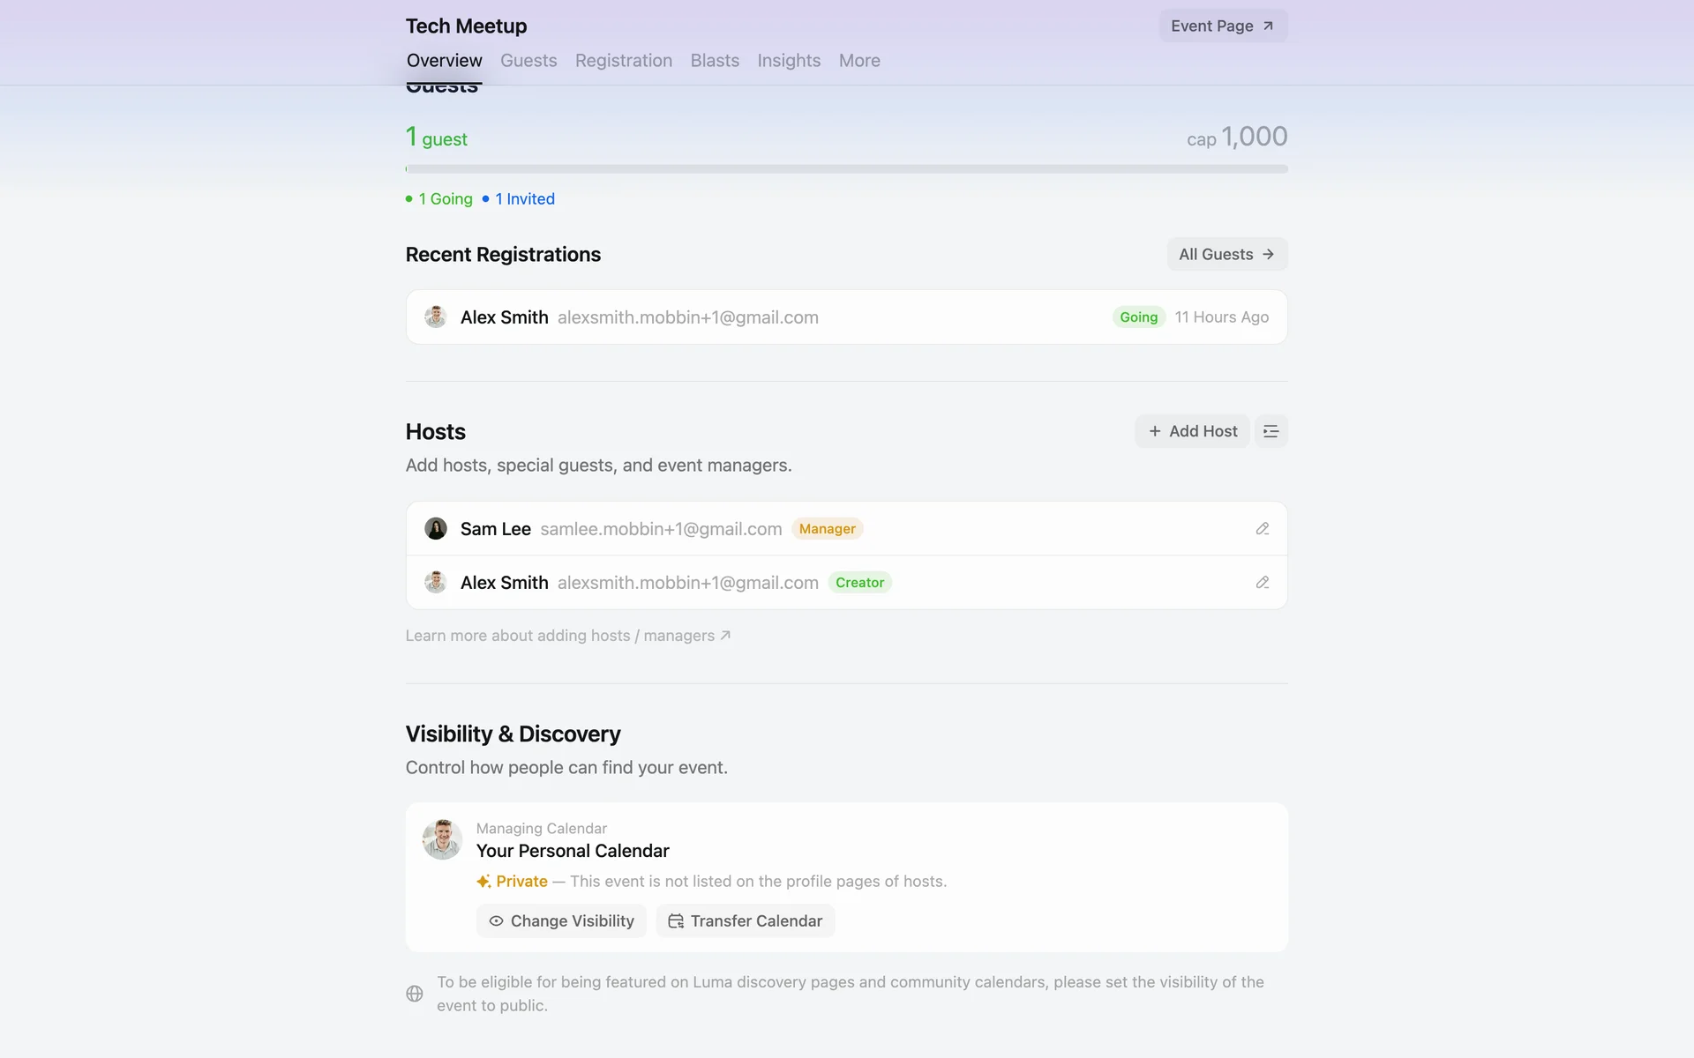Click the Personal Calendar profile picture
Viewport: 1694px width, 1058px height.
click(x=442, y=839)
